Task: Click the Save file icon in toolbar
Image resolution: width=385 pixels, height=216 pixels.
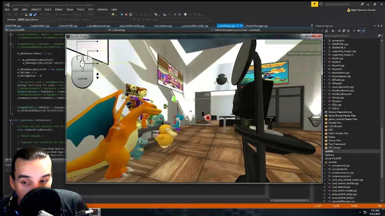Action: tap(31, 14)
